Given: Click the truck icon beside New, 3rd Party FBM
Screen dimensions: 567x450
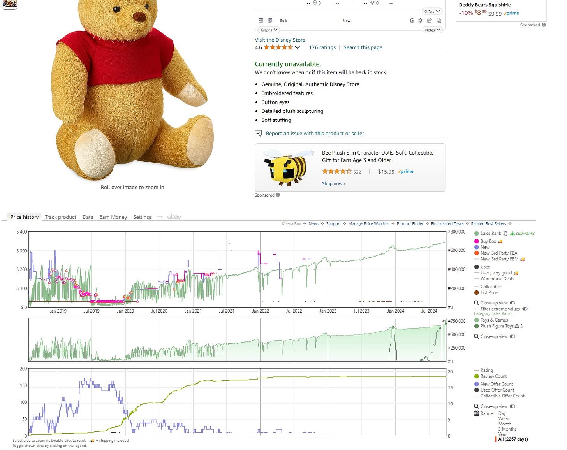Looking at the screenshot, I should (x=523, y=259).
